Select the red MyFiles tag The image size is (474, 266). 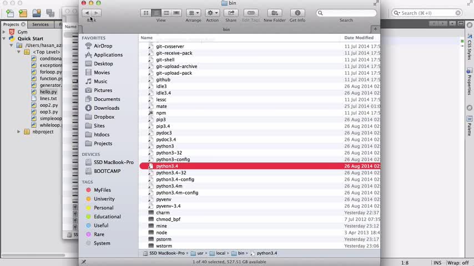(x=102, y=190)
